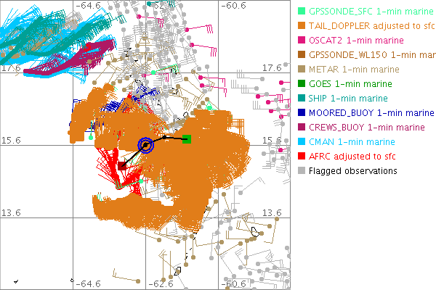Click the "GPSSONDE_WL150 1-min marine" legend label
The image size is (436, 290).
(371, 55)
